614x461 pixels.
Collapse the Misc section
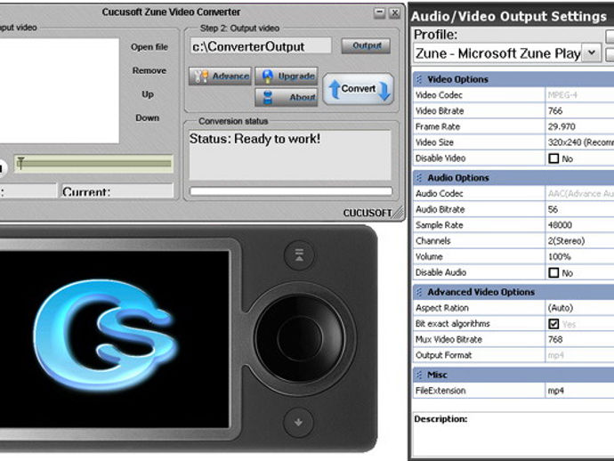coord(419,375)
